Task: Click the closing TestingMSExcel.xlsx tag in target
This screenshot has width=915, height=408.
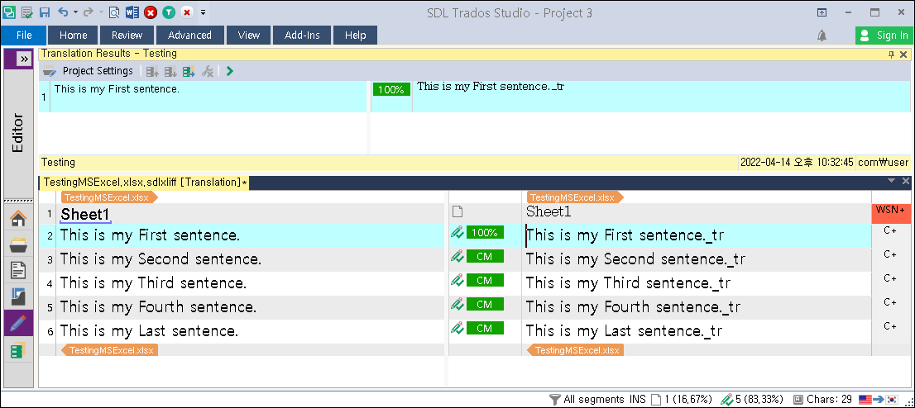Action: coord(575,350)
